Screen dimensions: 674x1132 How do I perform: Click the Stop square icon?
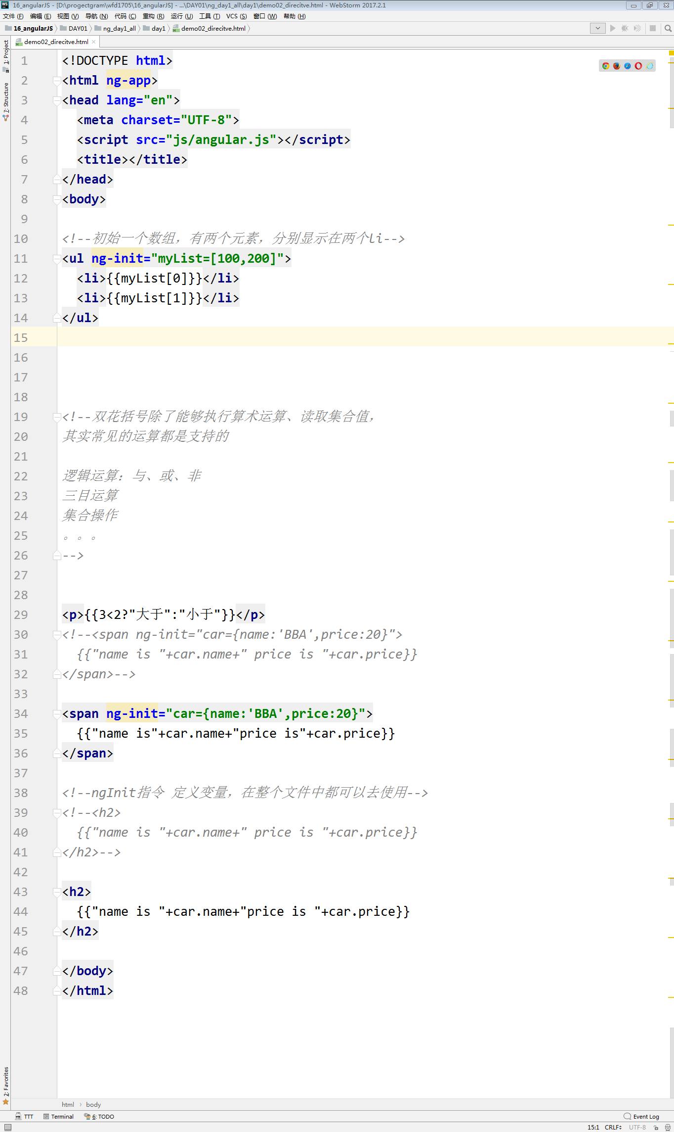653,28
